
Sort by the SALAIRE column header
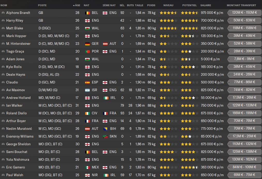coord(206,5)
